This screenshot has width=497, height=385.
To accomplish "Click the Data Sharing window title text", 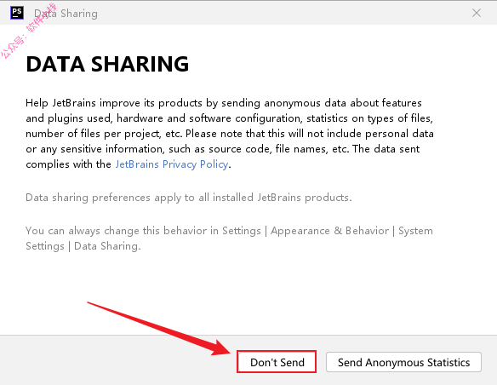I will point(66,14).
